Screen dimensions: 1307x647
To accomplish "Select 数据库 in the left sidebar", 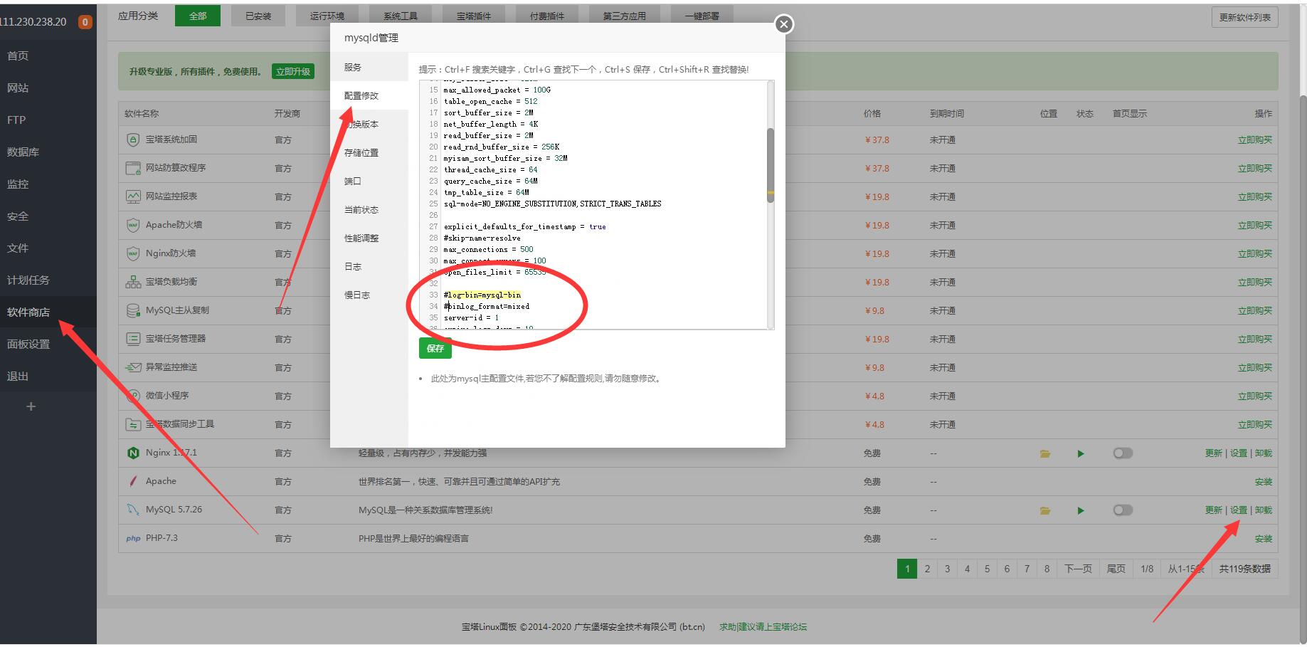I will [23, 152].
